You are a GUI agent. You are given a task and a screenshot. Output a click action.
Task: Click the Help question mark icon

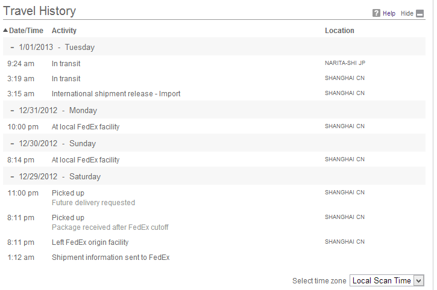click(376, 13)
